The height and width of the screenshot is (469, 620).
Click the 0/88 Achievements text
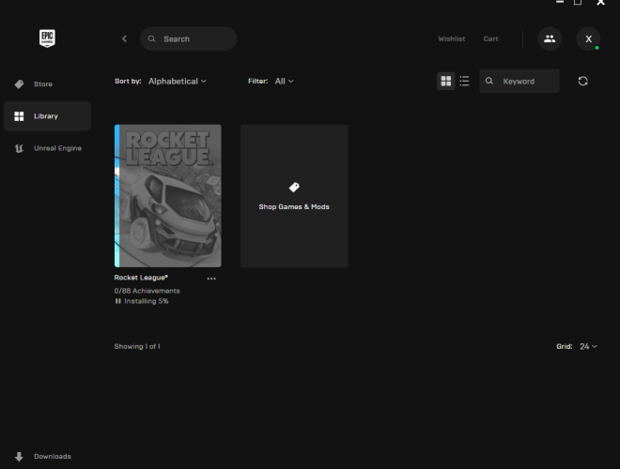[x=147, y=291]
